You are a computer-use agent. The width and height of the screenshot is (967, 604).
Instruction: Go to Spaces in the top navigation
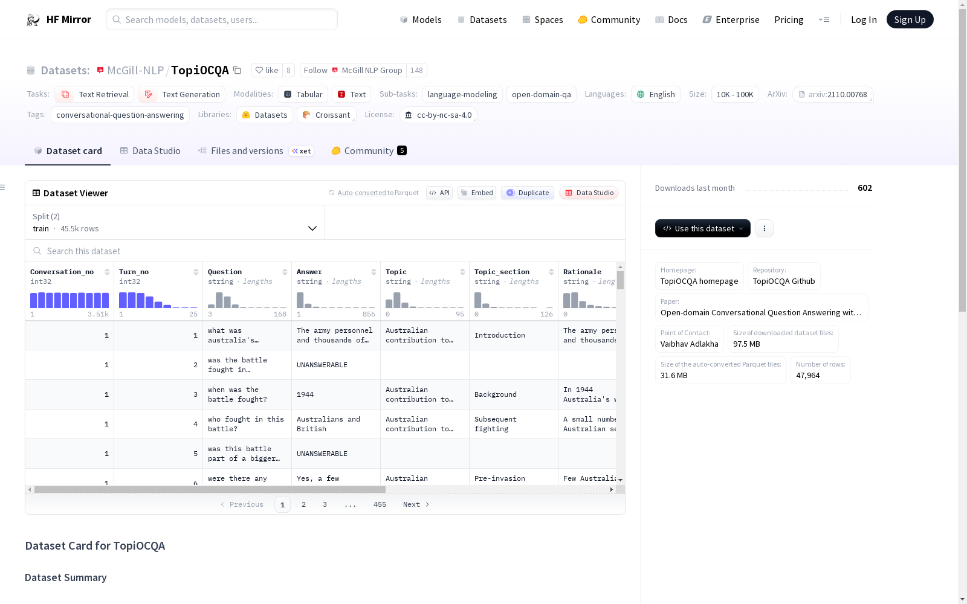[x=543, y=20]
